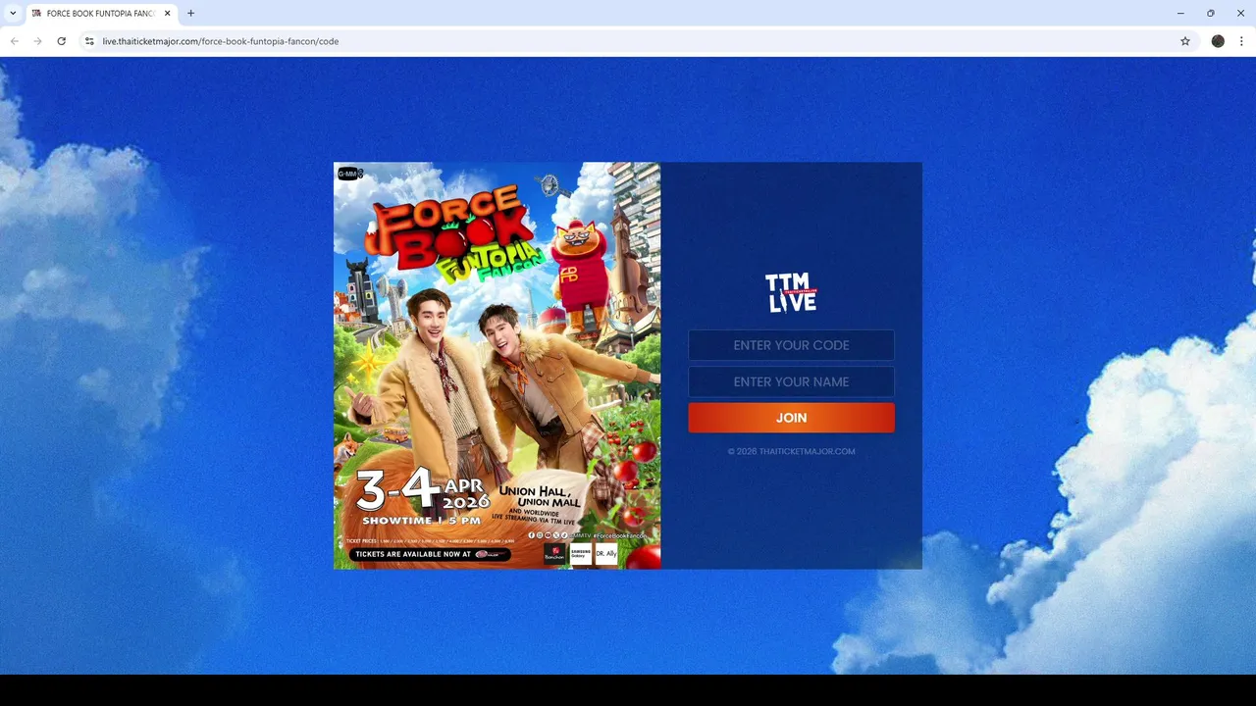
Task: Go forward using the browser forward arrow
Action: point(37,41)
